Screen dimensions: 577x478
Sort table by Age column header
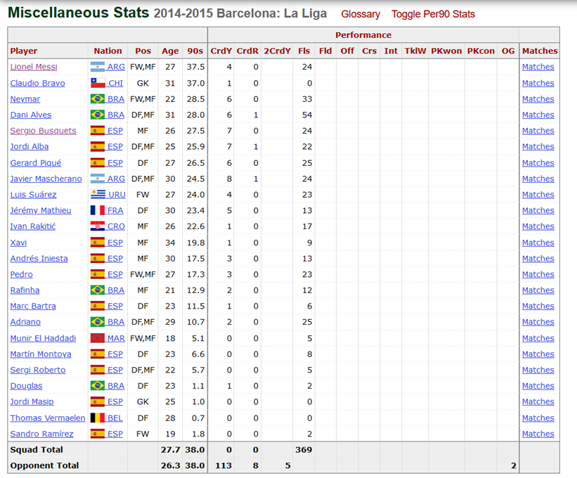(170, 51)
